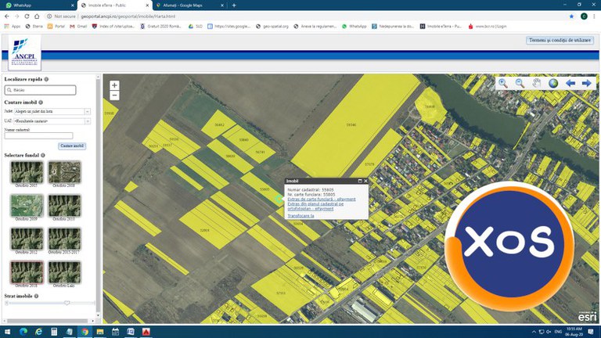Screen dimensions: 601x338
Task: Select the red-highlighted Ortofoto 2018 thumbnail
Action: (x=27, y=272)
